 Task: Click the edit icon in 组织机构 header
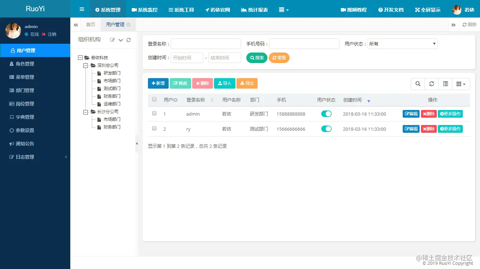click(x=112, y=40)
